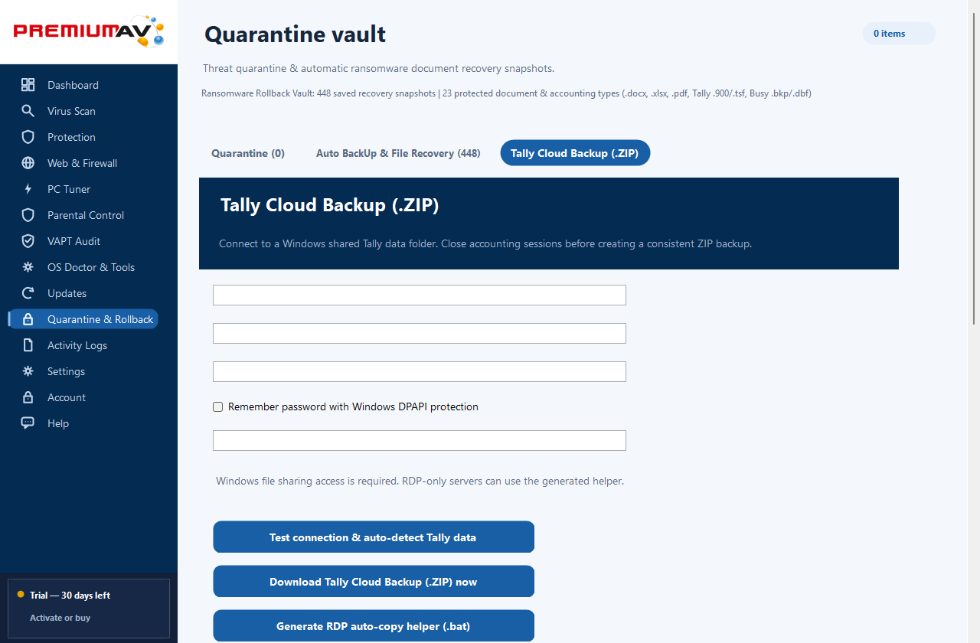Viewport: 980px width, 643px height.
Task: Click the 'Quarantine vault' heading
Action: [x=295, y=34]
